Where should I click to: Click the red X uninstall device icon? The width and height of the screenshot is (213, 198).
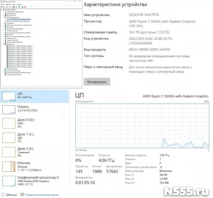pyautogui.click(x=25, y=7)
